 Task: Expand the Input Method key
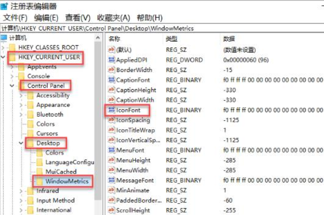tap(21, 200)
